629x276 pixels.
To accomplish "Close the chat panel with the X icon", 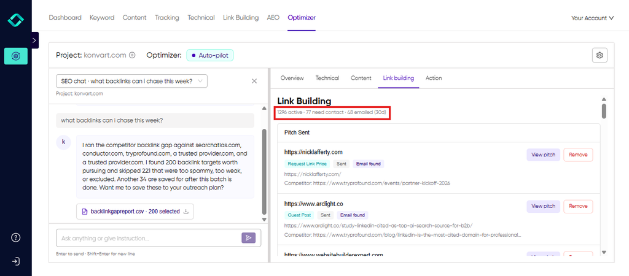I will [x=254, y=81].
